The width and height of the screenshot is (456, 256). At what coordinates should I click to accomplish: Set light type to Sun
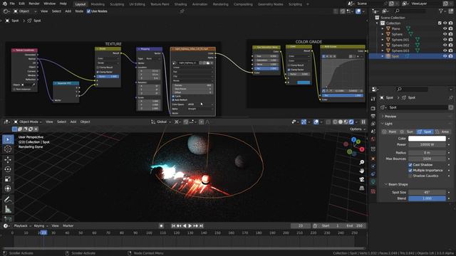[407, 132]
